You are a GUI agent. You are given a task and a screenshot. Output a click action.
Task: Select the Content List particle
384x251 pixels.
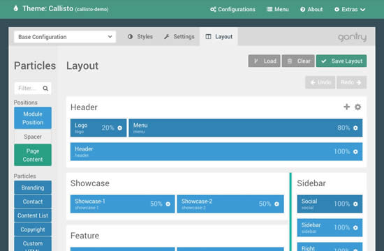33,215
